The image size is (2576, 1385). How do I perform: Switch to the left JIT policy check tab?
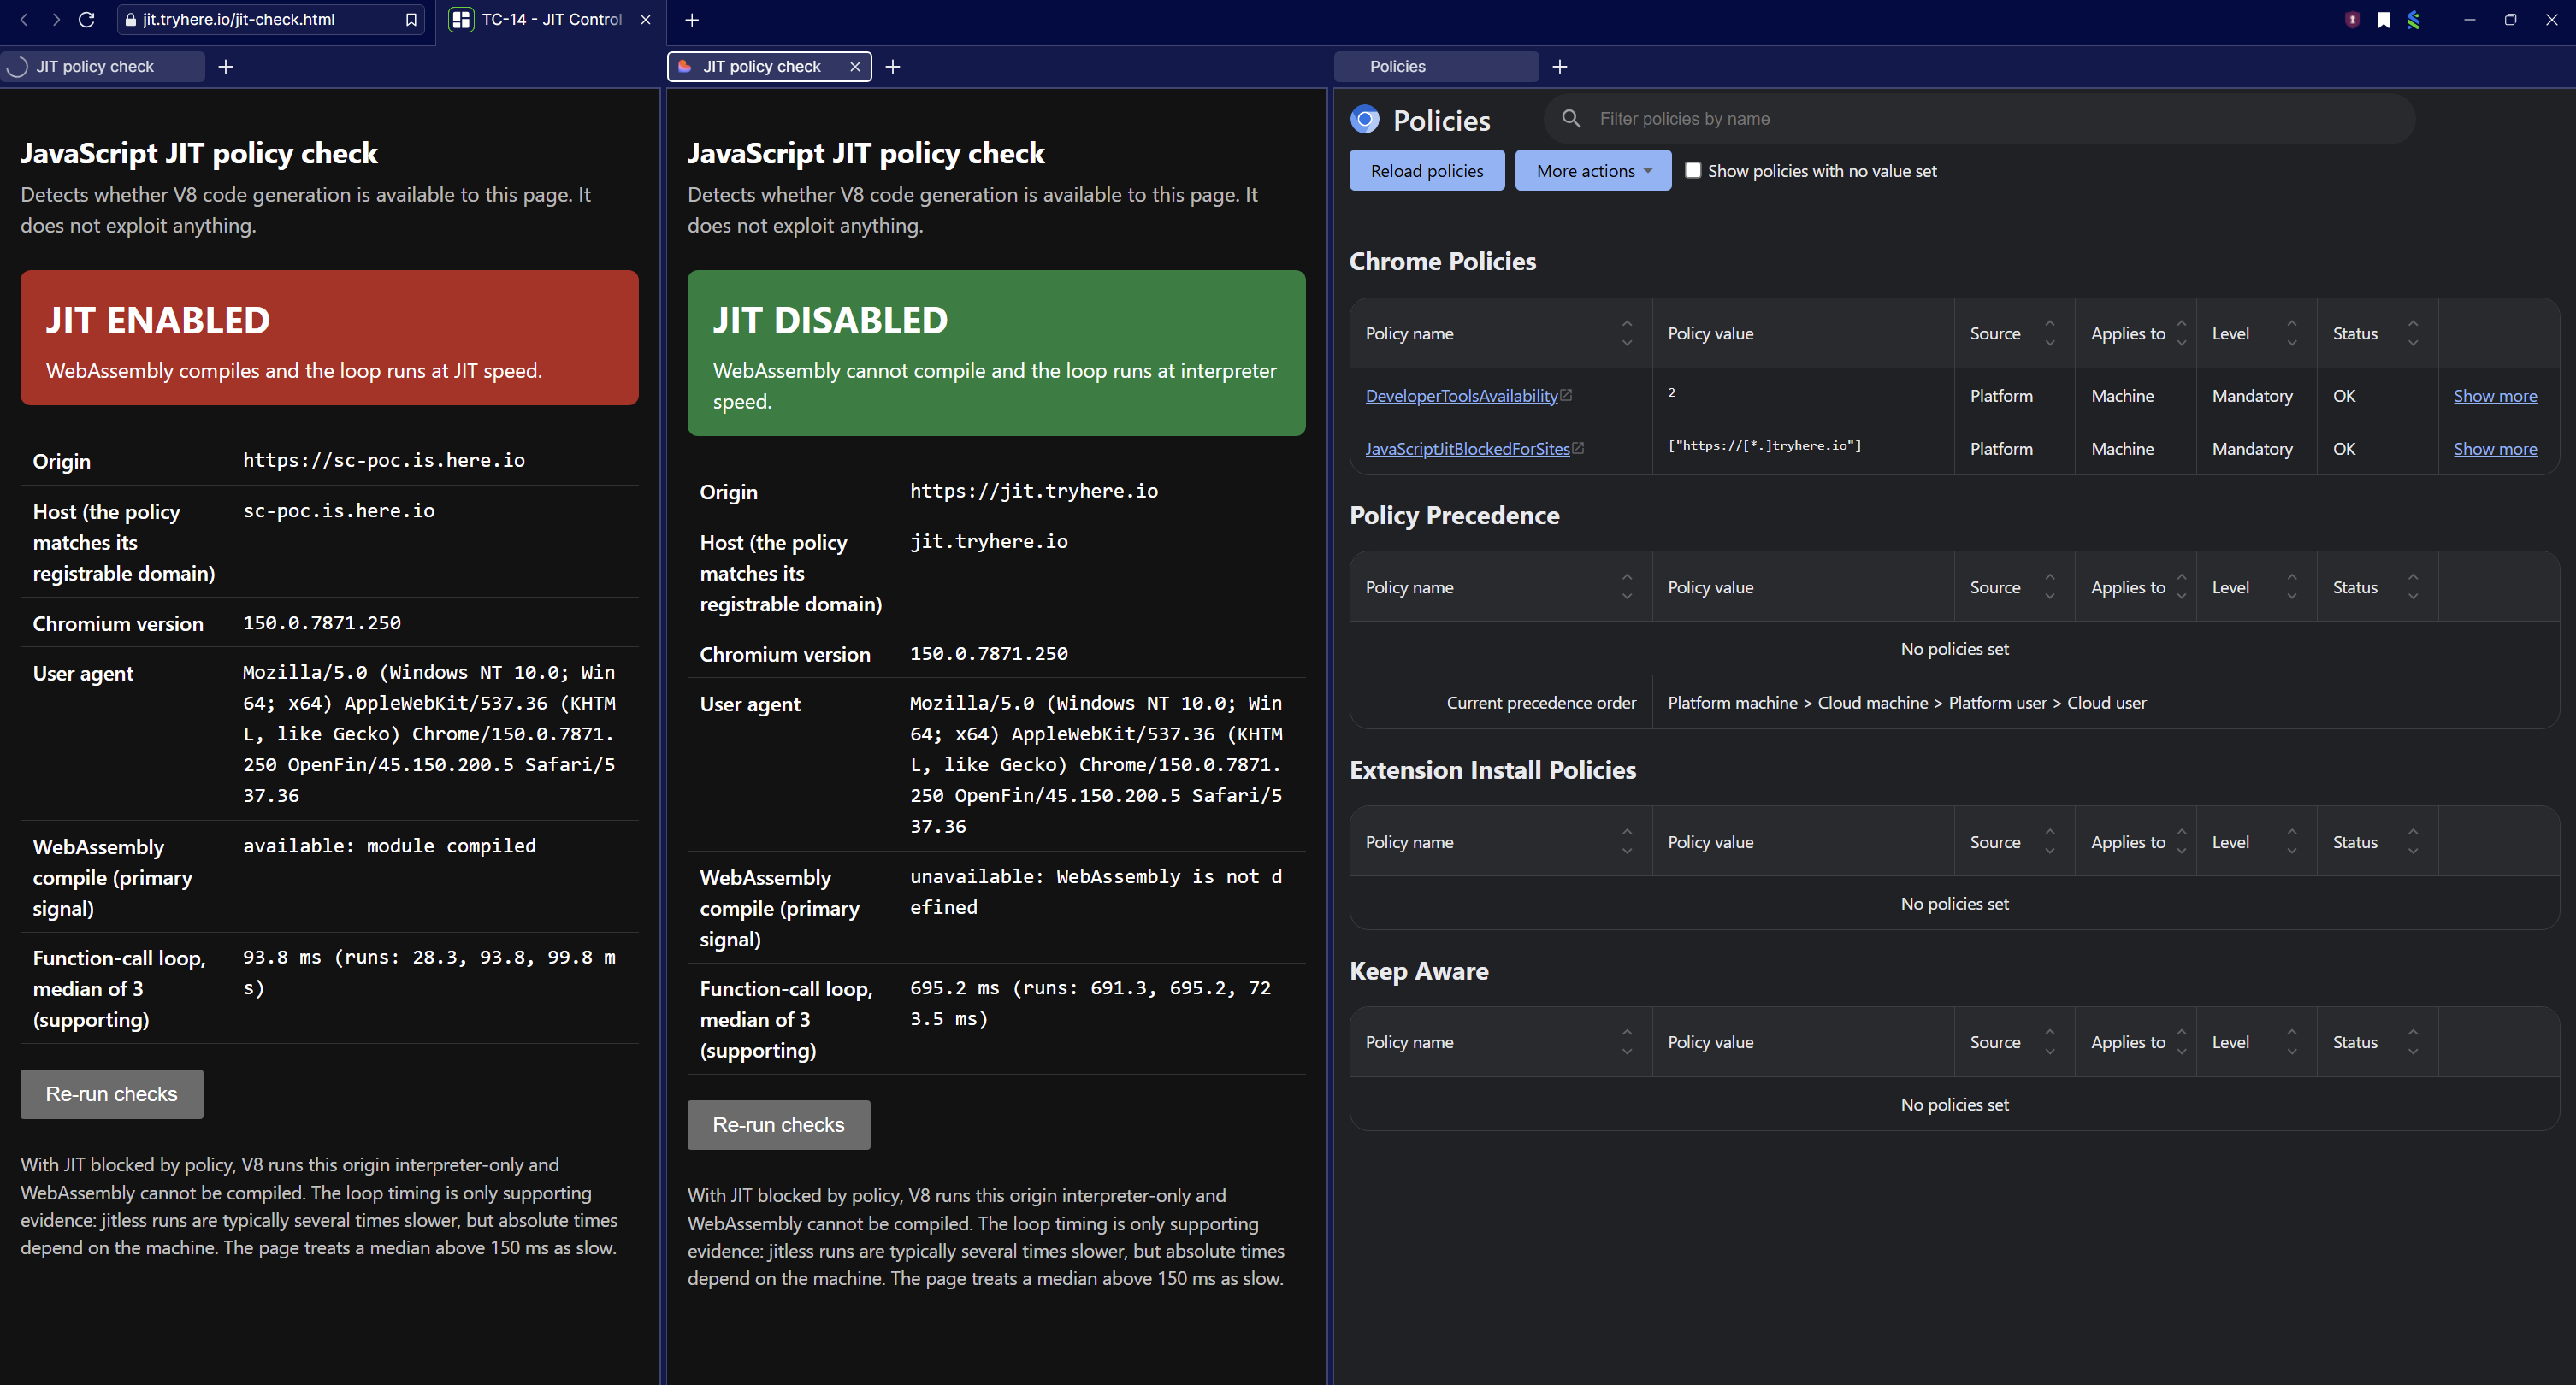pos(103,66)
